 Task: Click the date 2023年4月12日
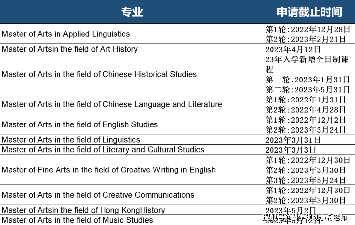(293, 49)
